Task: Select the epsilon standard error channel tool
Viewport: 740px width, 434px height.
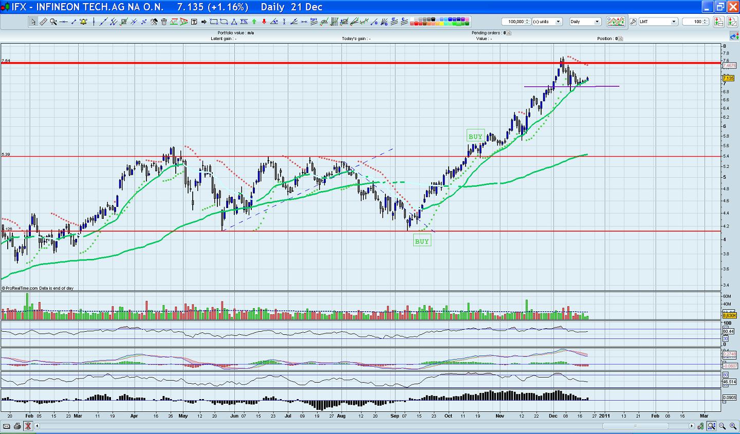Action: 404,22
